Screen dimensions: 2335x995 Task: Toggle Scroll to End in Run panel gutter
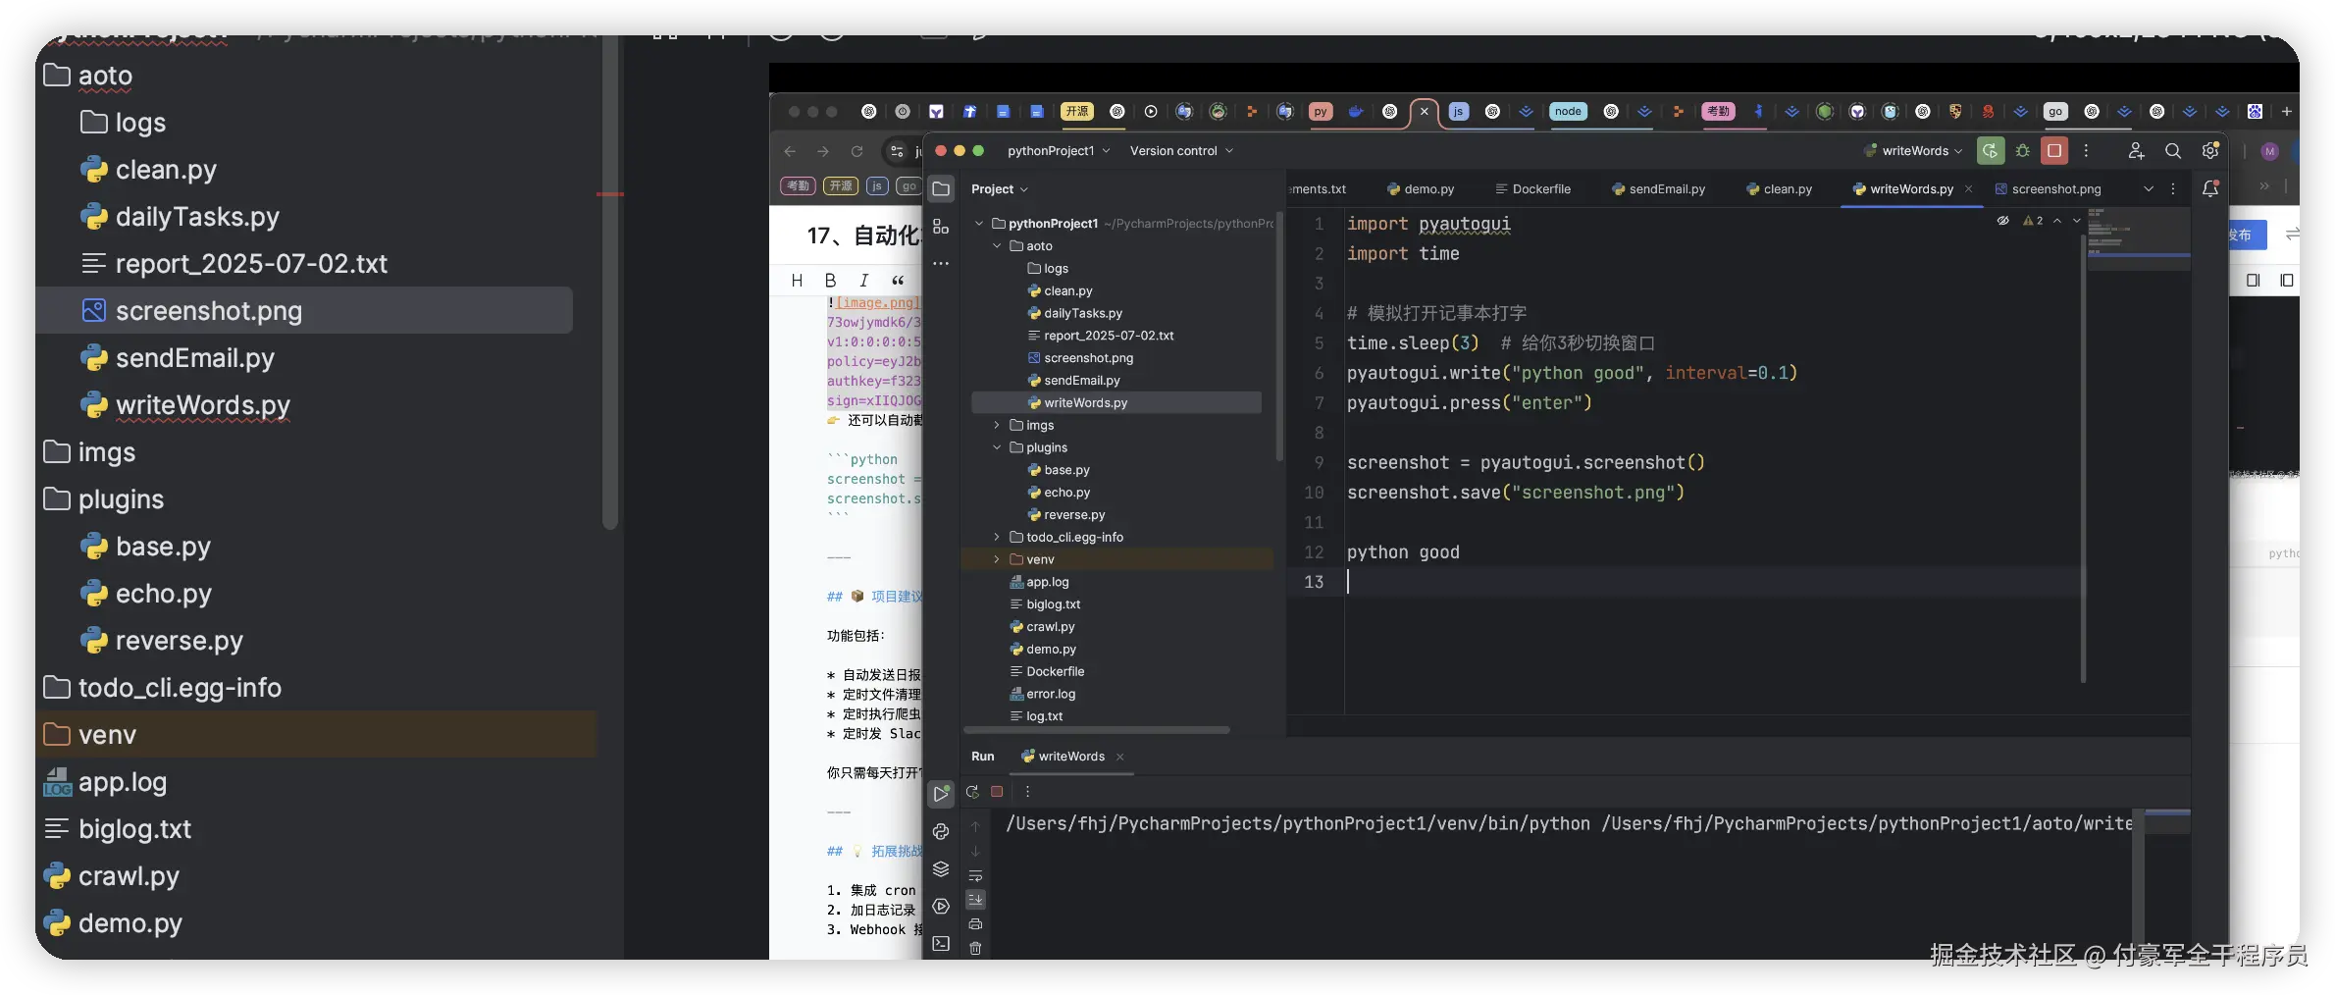point(975,899)
